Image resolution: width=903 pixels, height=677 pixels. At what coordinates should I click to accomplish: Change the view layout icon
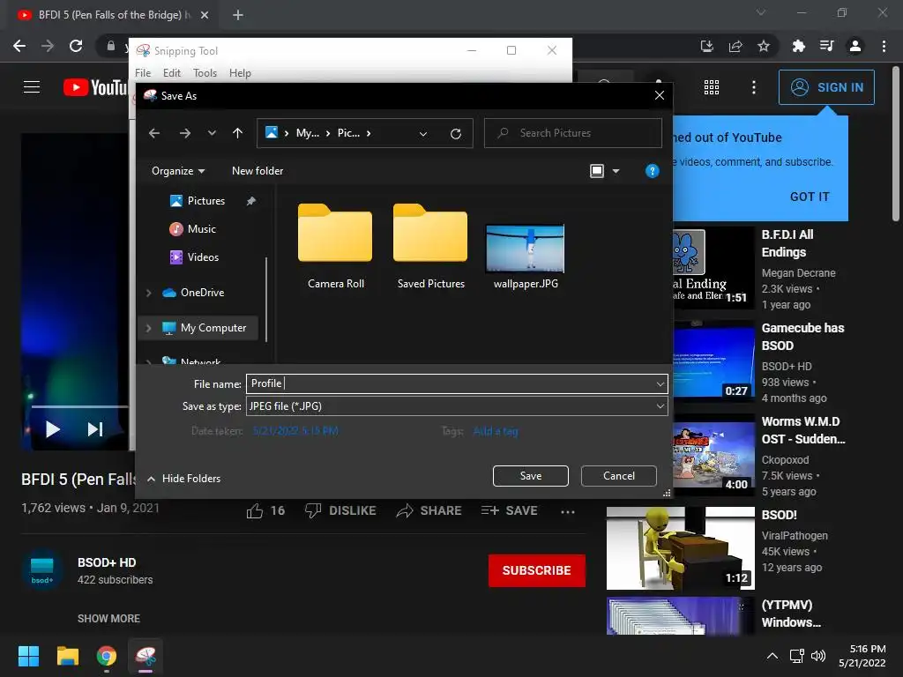(597, 171)
